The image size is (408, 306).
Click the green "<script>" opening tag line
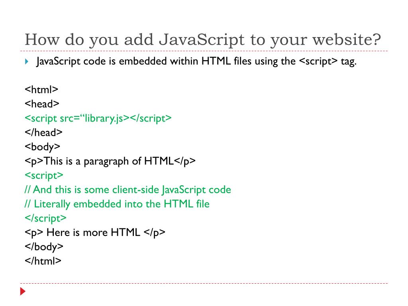pyautogui.click(x=44, y=176)
